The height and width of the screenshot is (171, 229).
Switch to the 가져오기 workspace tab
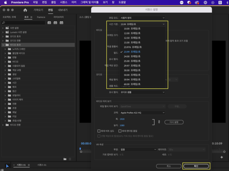(x=38, y=10)
